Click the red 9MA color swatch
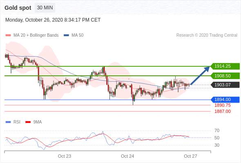The width and height of the screenshot is (241, 163). [28, 122]
